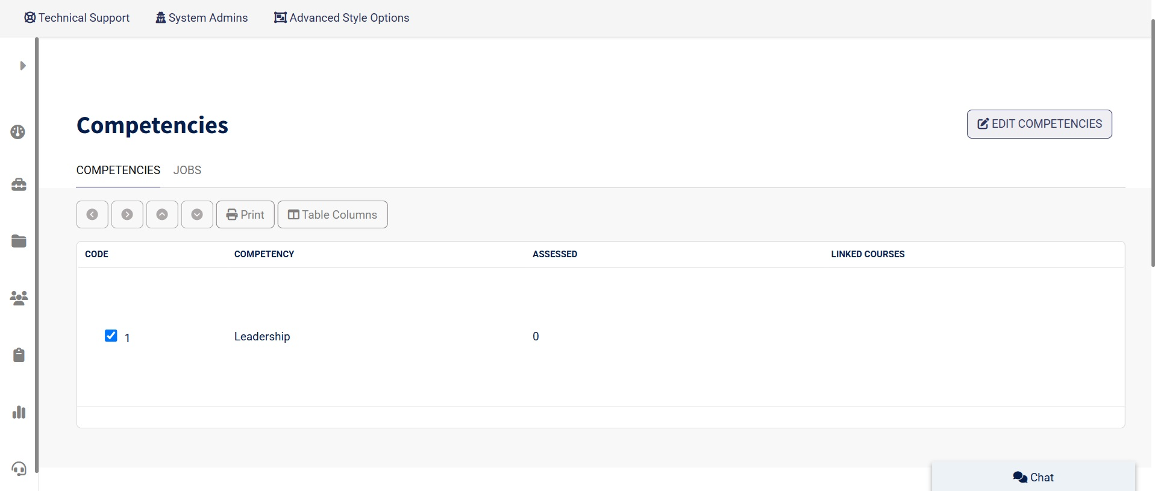Image resolution: width=1155 pixels, height=491 pixels.
Task: Click the clipboard icon in sidebar
Action: pos(19,355)
